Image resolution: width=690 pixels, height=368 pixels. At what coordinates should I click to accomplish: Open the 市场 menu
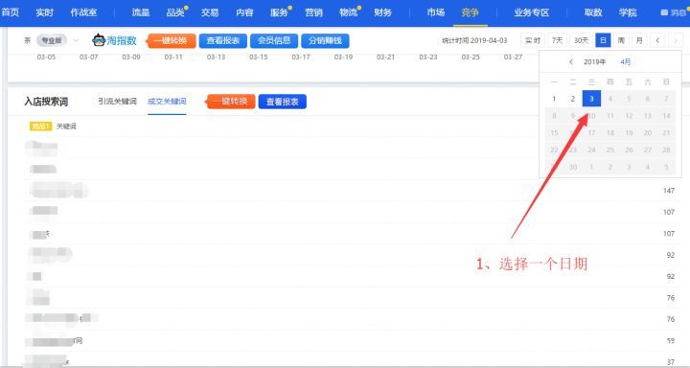click(x=436, y=12)
